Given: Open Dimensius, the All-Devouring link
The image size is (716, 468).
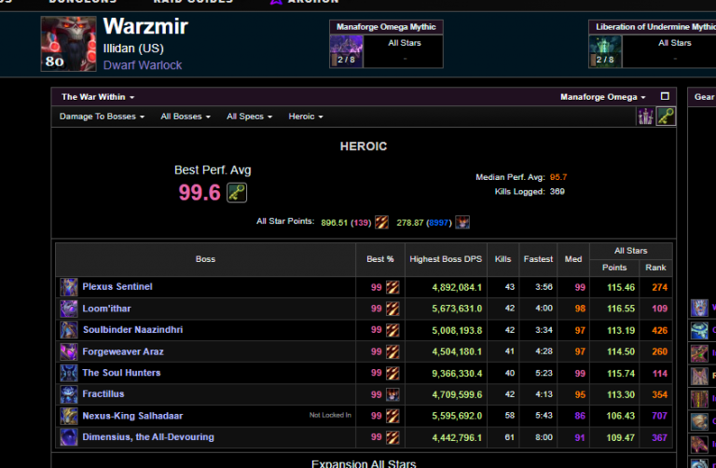Looking at the screenshot, I should click(148, 437).
